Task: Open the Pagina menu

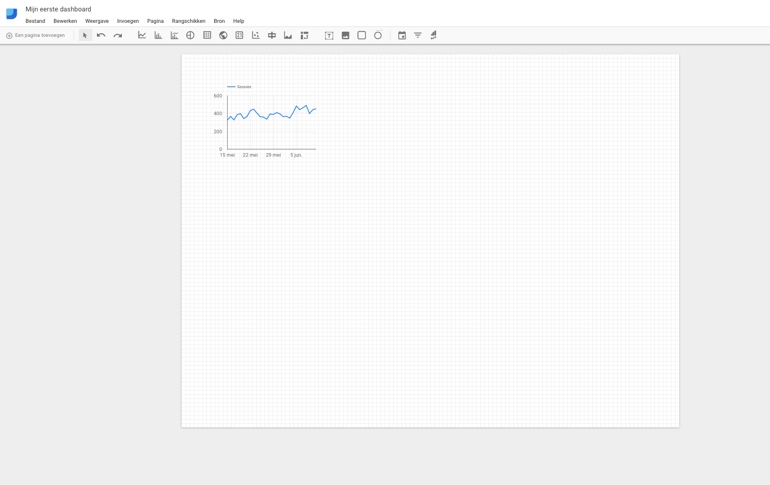Action: click(156, 21)
